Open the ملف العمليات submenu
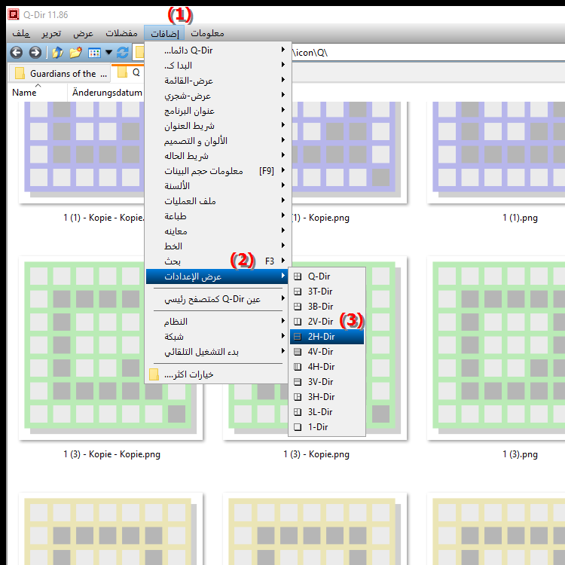The height and width of the screenshot is (565, 565). point(217,201)
